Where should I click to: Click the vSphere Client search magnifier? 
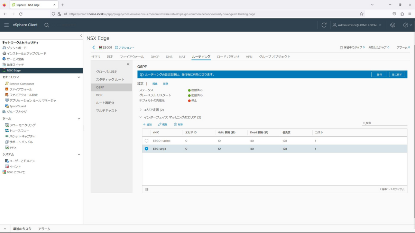coord(47,25)
